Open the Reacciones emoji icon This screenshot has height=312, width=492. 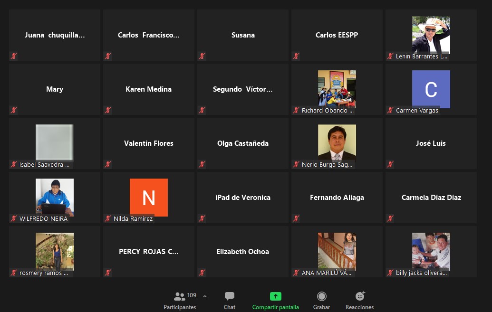360,296
